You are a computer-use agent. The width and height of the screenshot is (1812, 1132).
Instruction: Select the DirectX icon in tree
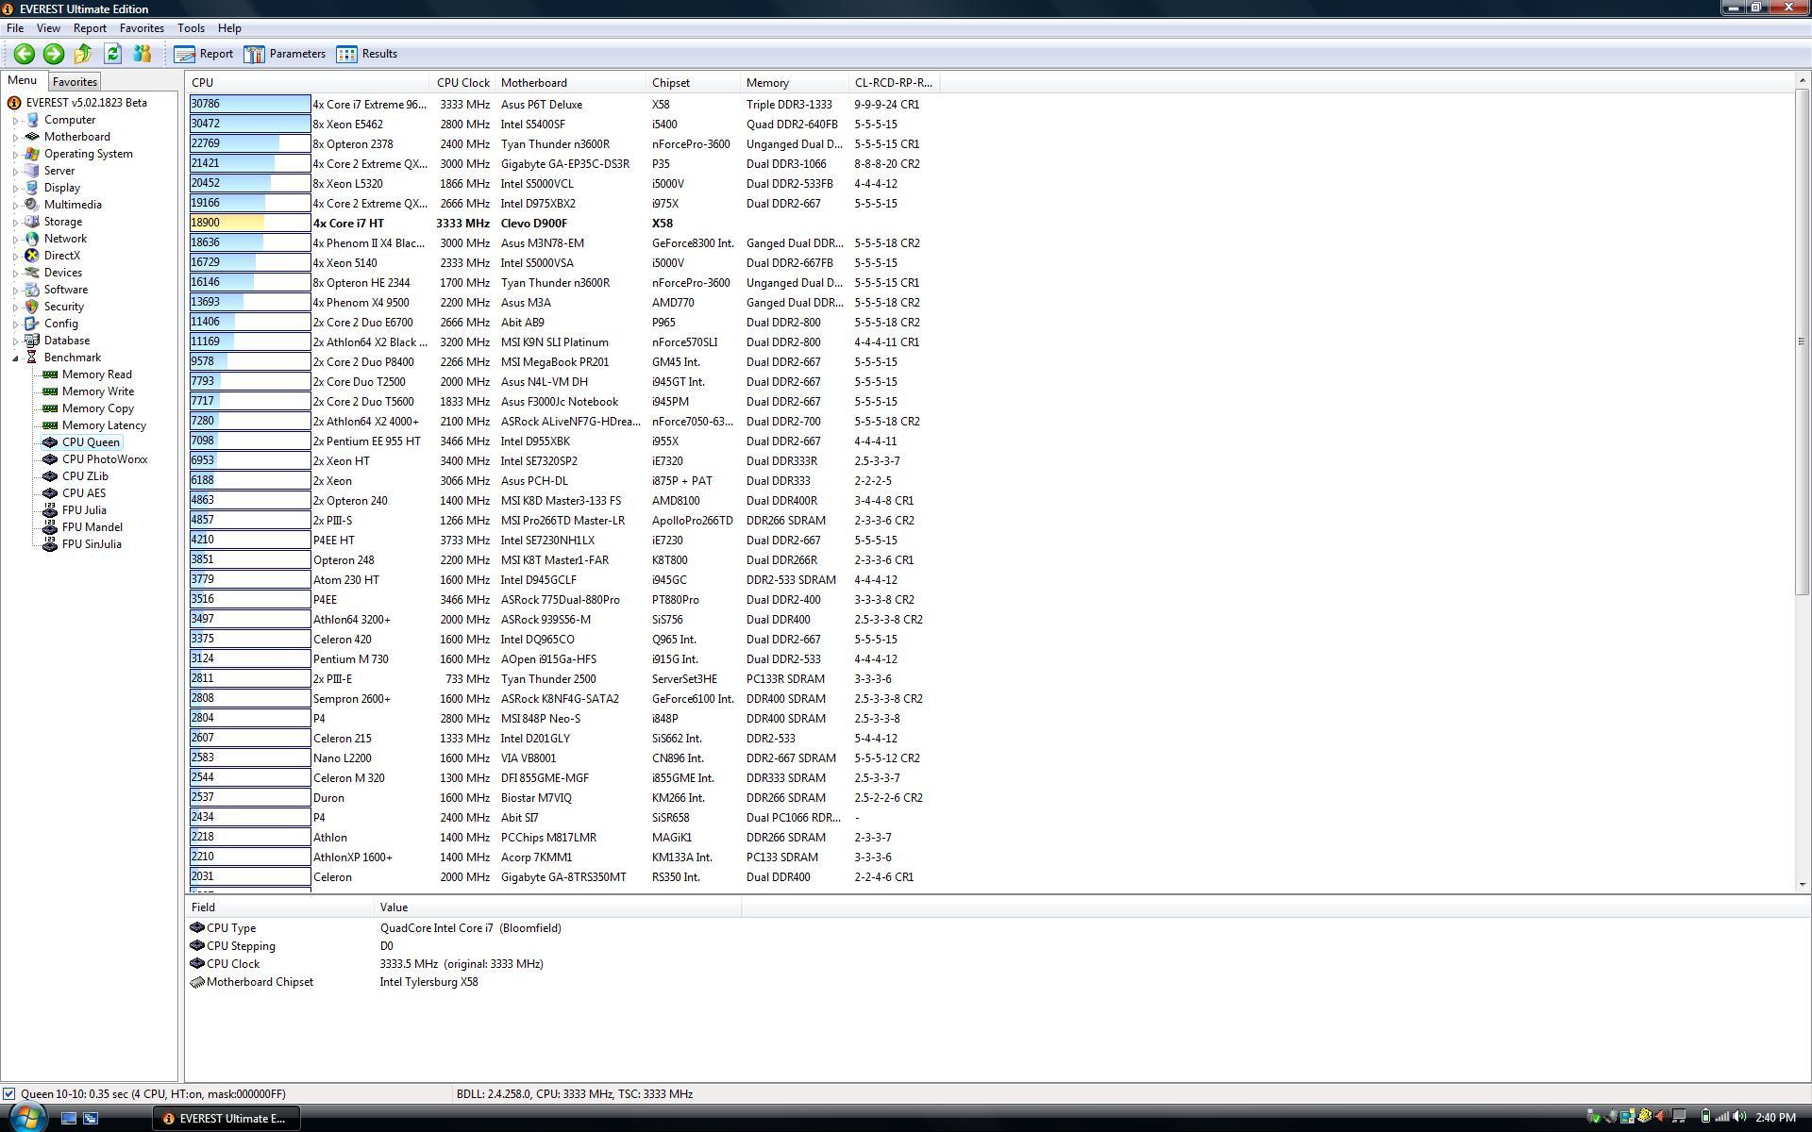pyautogui.click(x=32, y=256)
